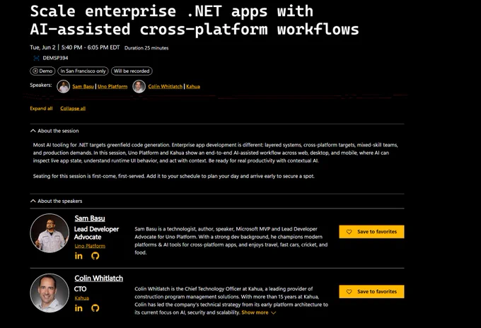Click the session date Tue, Jun 2

click(x=42, y=47)
